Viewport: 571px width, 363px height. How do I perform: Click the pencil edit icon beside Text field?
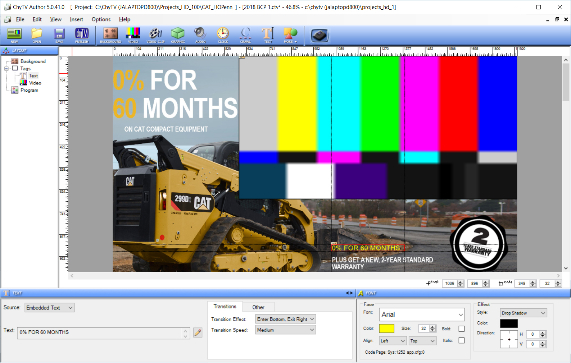(198, 332)
